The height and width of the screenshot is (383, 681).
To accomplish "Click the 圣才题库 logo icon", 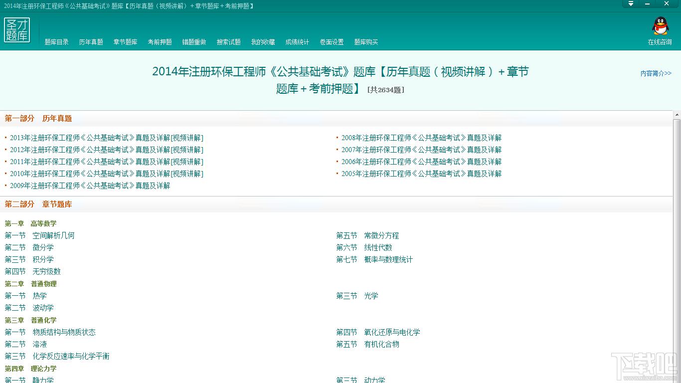I will coord(17,30).
